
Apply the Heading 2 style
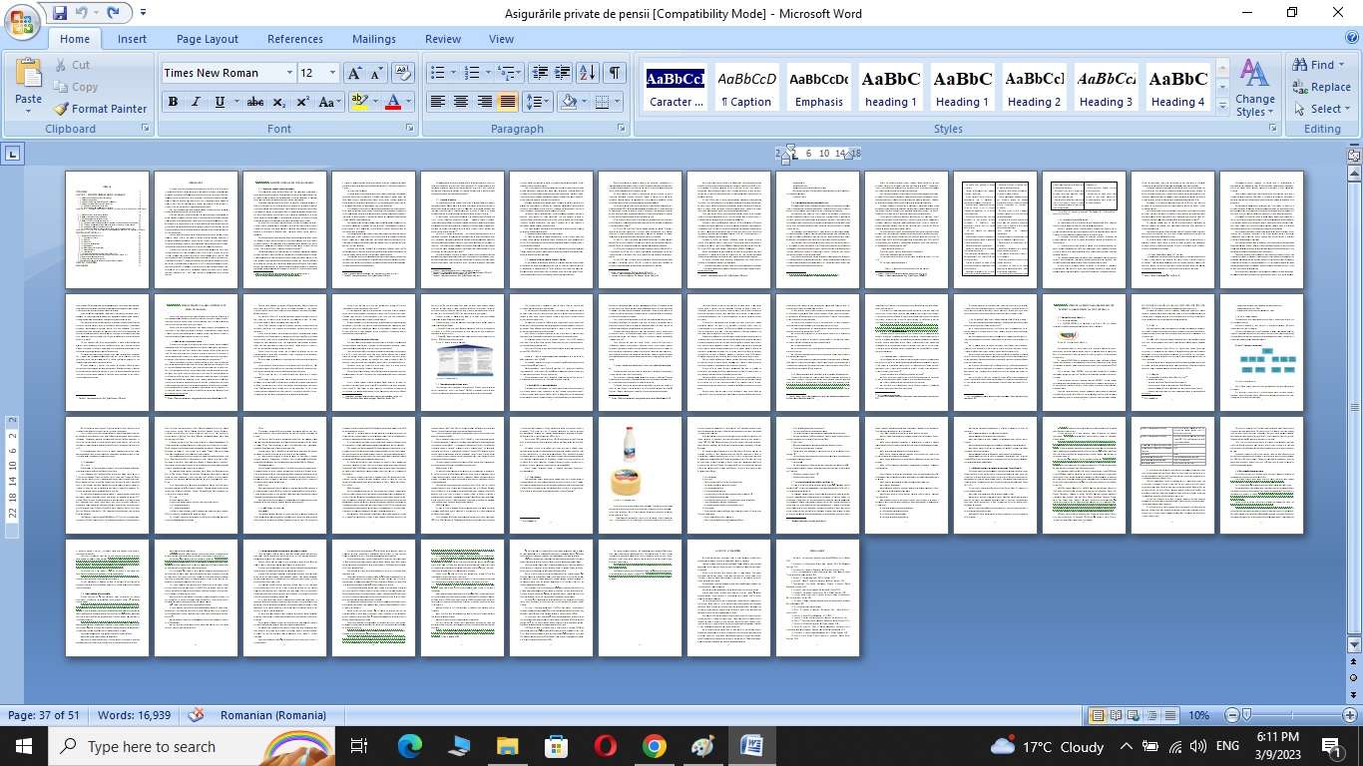(1034, 88)
